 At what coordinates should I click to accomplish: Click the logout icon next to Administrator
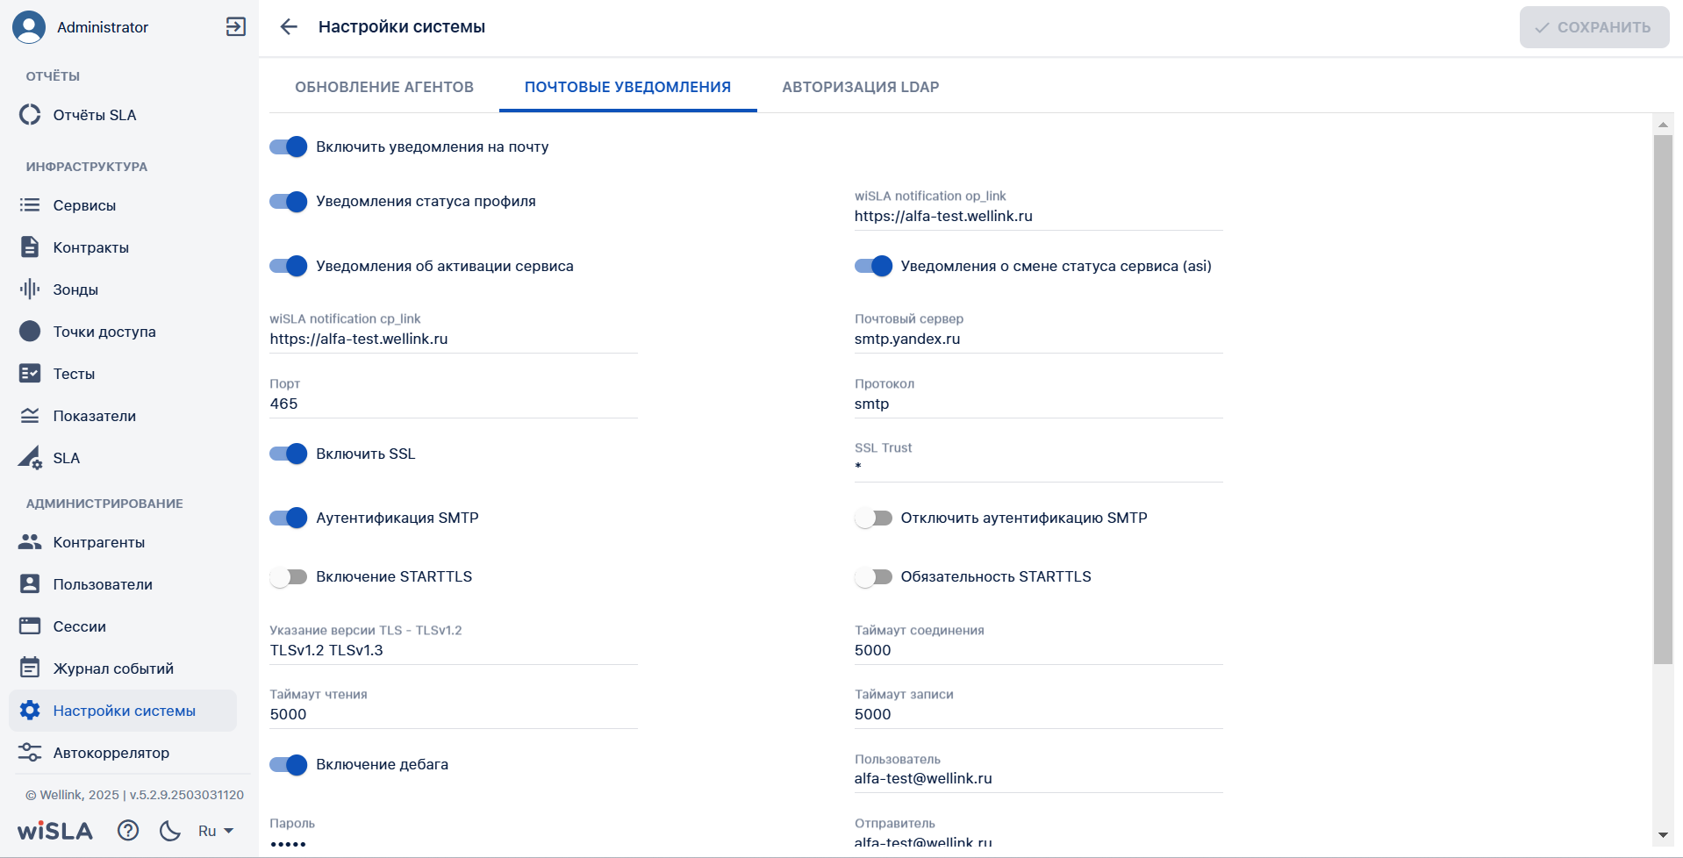click(x=235, y=27)
